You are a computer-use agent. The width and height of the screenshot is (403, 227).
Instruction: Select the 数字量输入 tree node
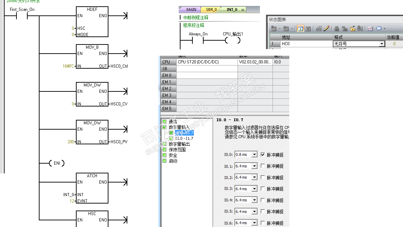point(179,127)
